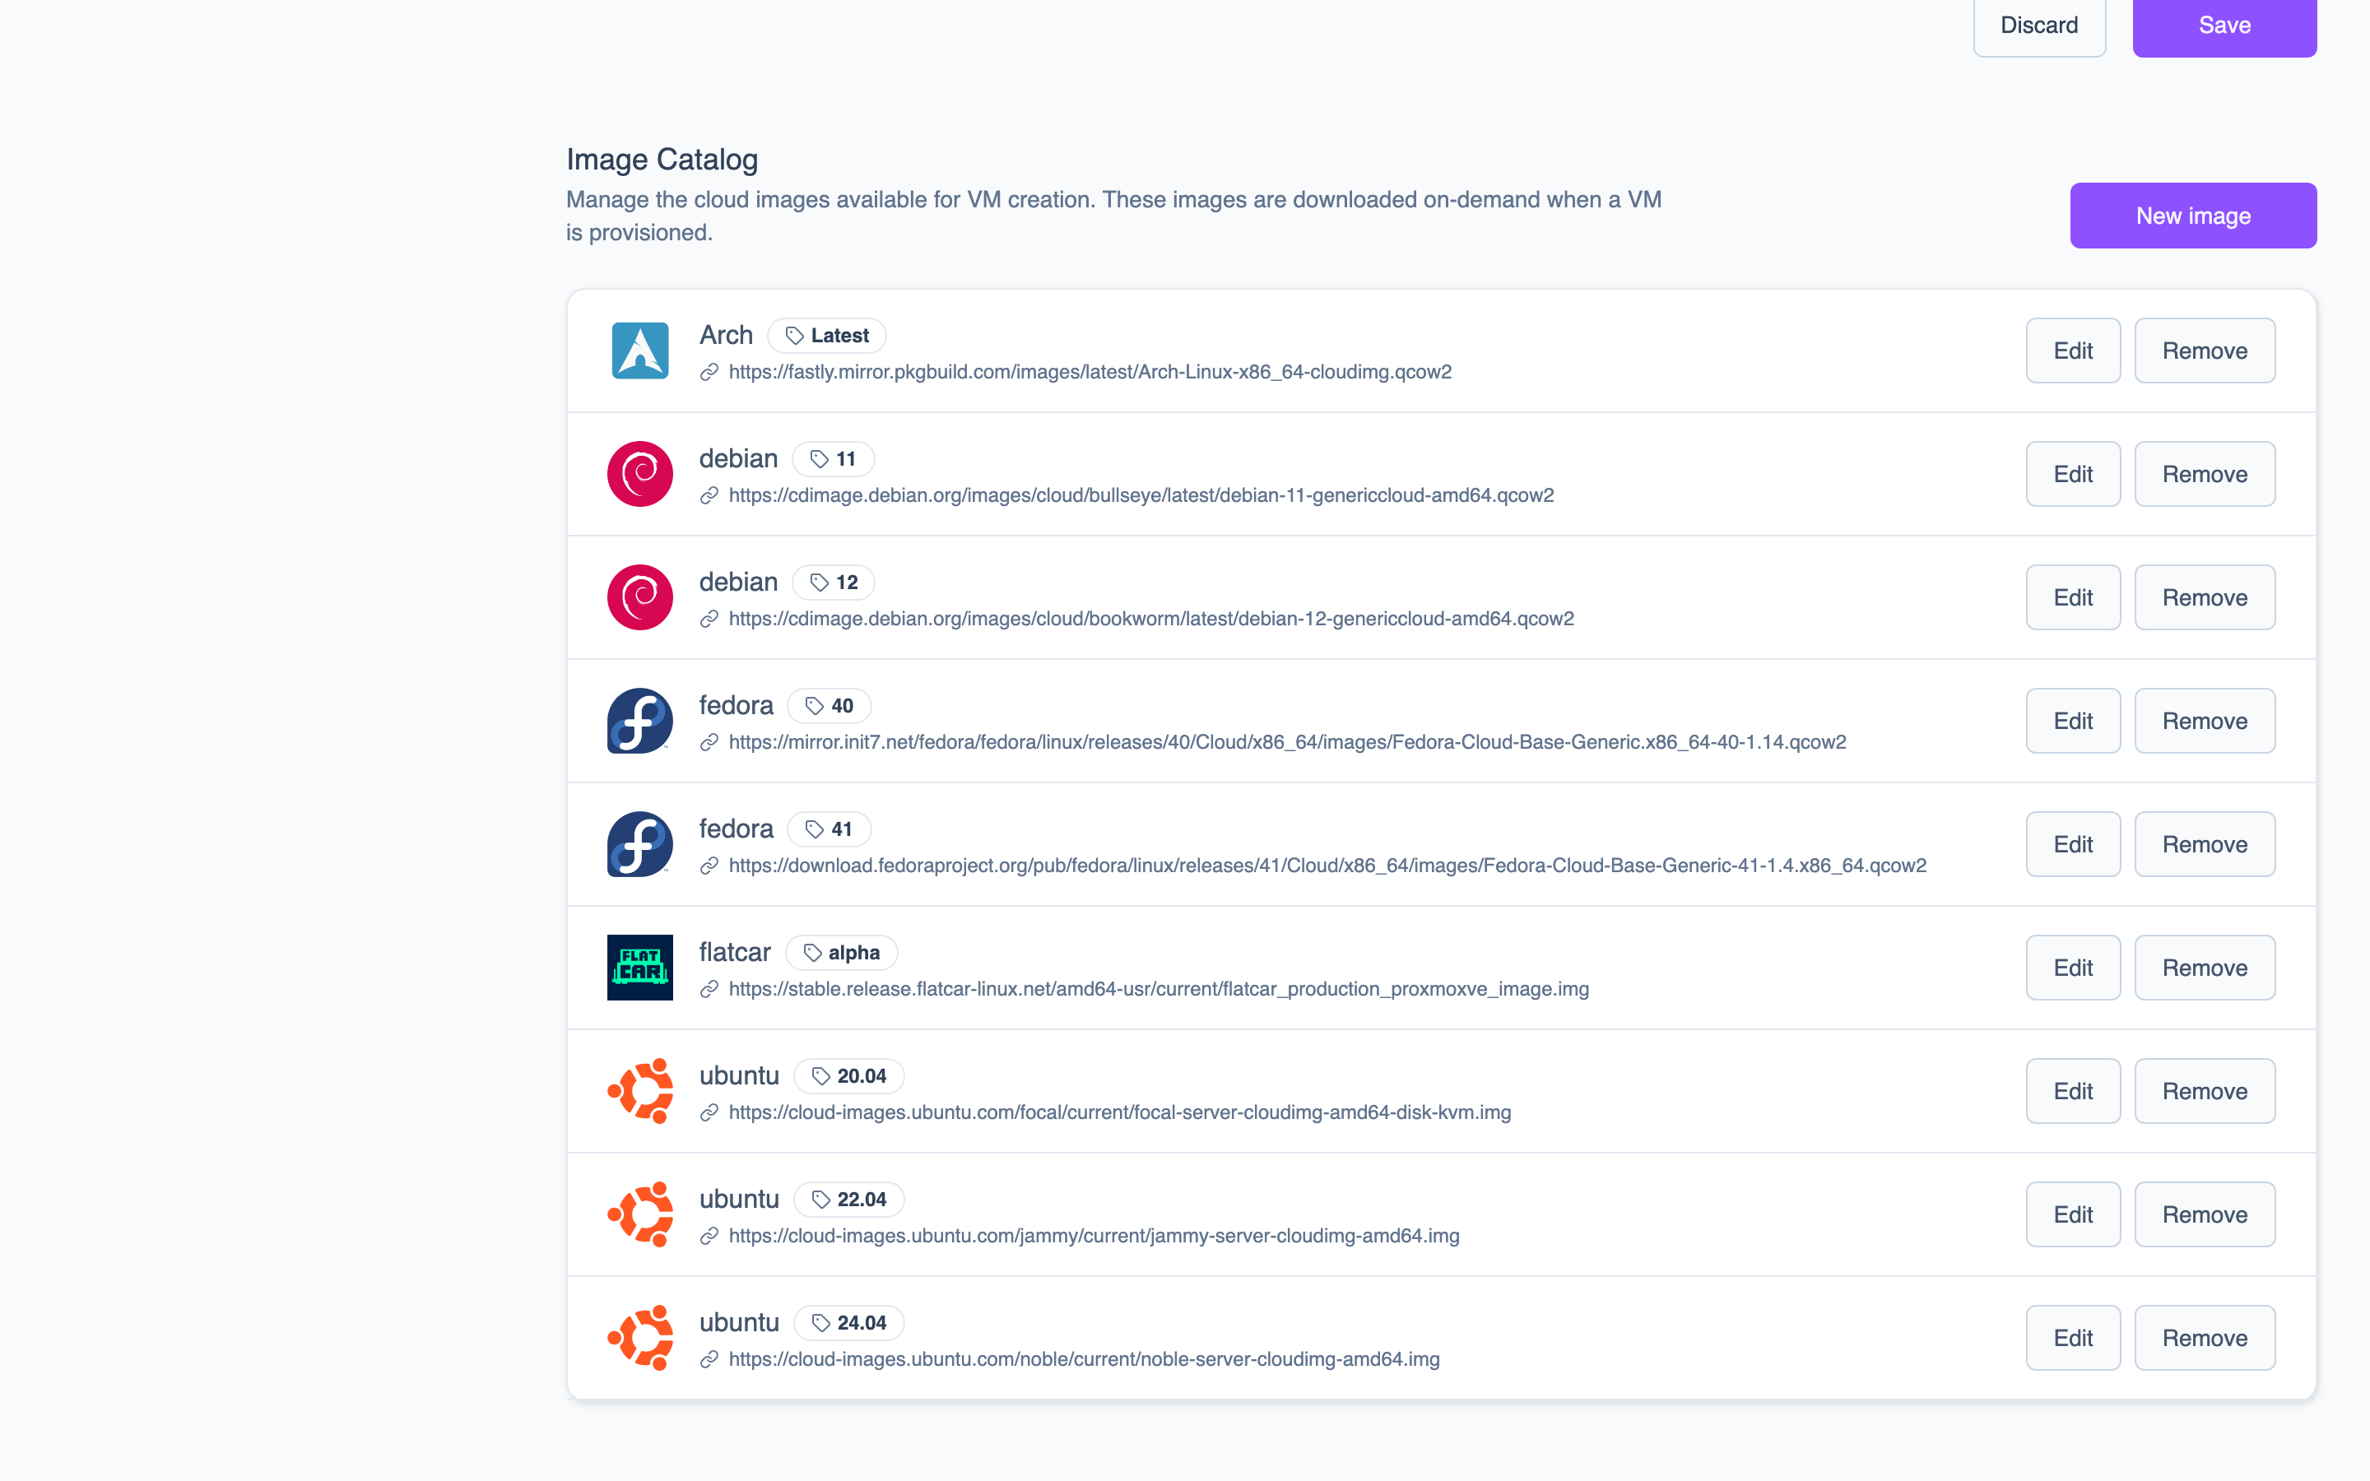Click link icon beside fedora 40 URL
This screenshot has width=2370, height=1481.
[x=709, y=742]
